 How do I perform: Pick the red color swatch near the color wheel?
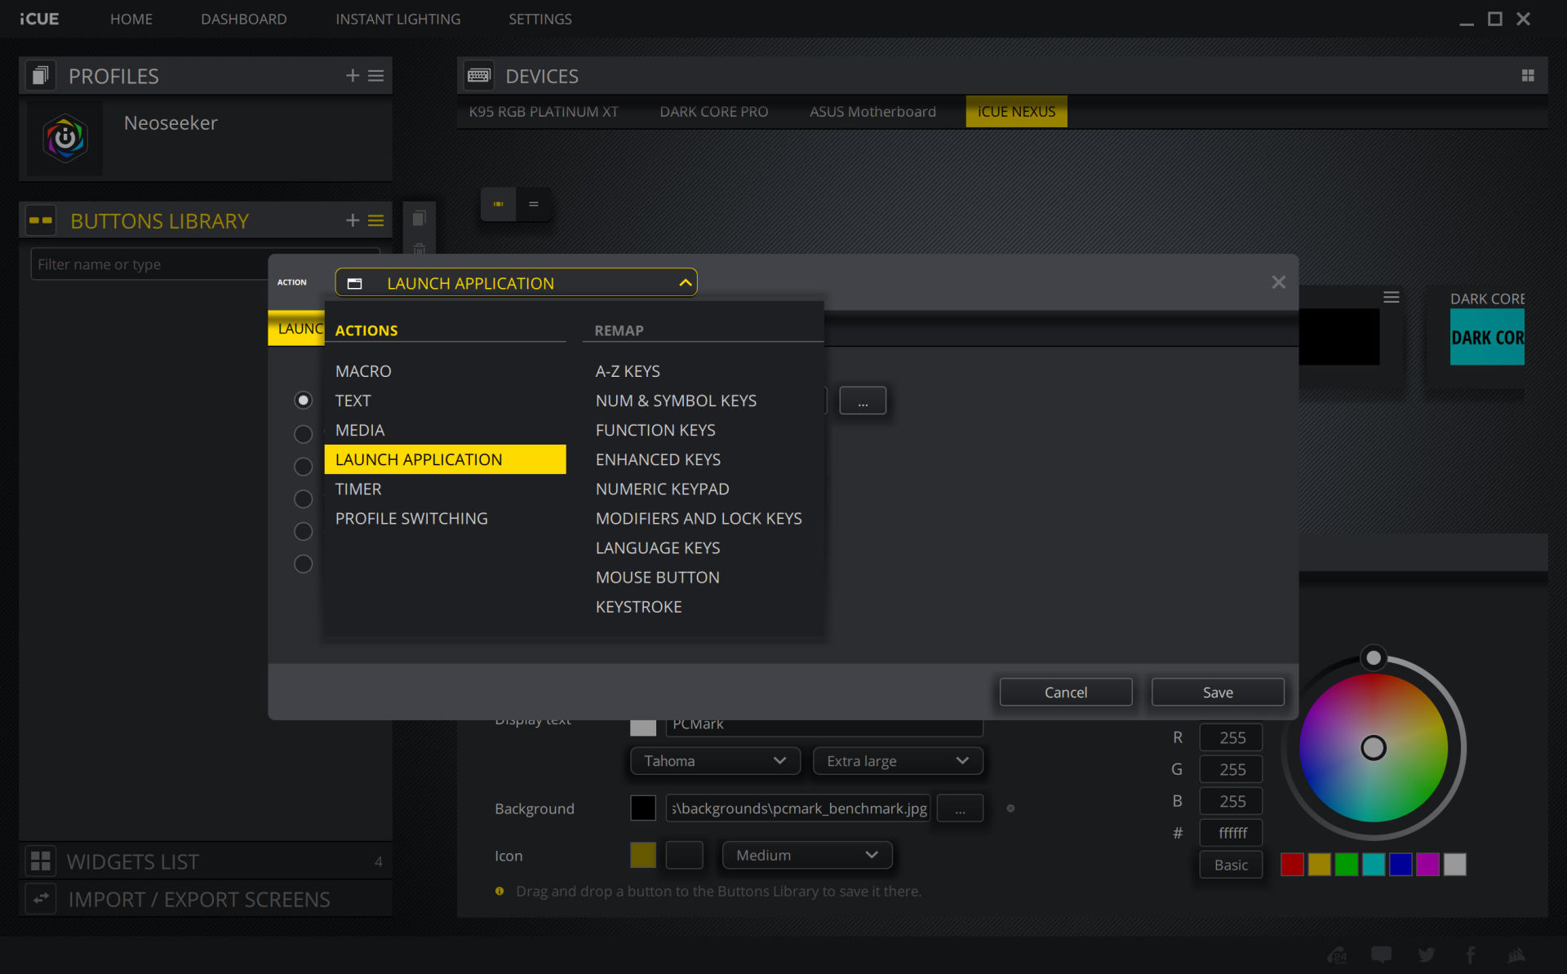(1291, 865)
